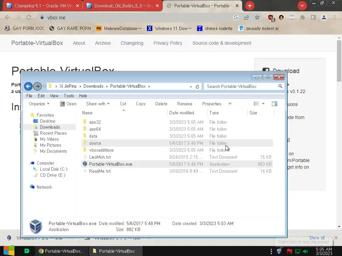342x256 pixels.
Task: Select Local Disk (C:) in navigation
Action: coord(54,169)
